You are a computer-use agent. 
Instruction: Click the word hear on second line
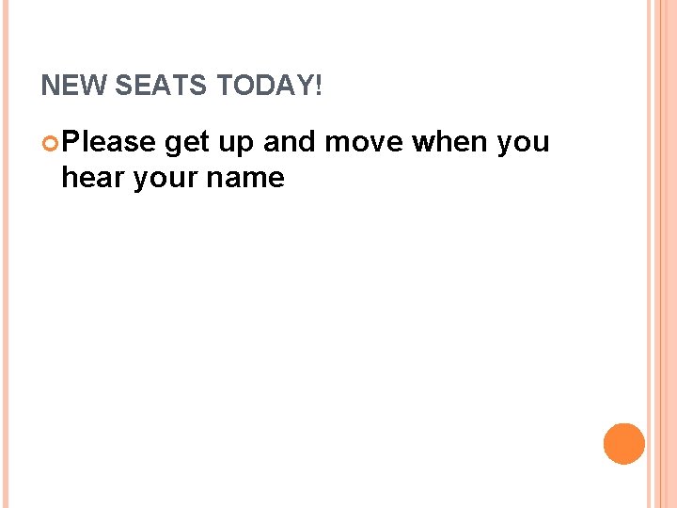pyautogui.click(x=93, y=177)
